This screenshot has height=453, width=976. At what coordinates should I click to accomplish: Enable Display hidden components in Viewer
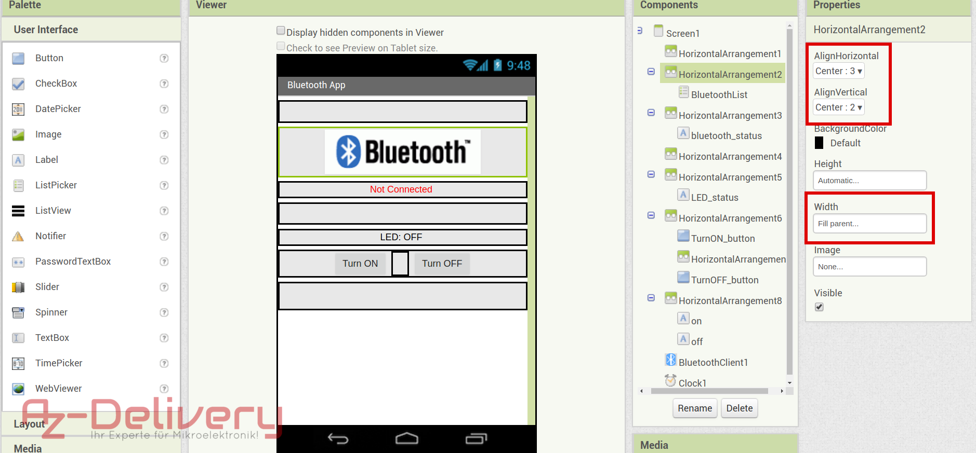point(281,31)
